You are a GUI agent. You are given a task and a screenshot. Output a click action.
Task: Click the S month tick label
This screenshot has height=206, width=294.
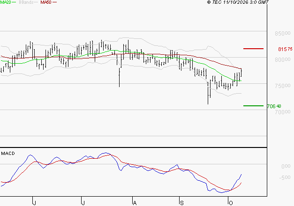coord(181,203)
